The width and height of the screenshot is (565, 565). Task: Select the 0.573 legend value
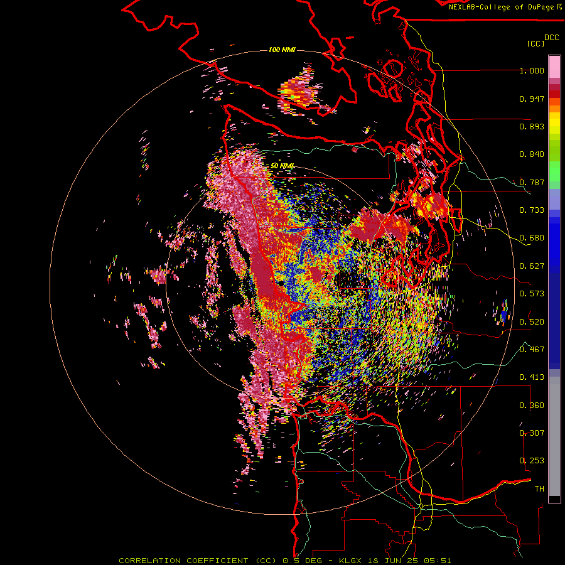click(532, 294)
